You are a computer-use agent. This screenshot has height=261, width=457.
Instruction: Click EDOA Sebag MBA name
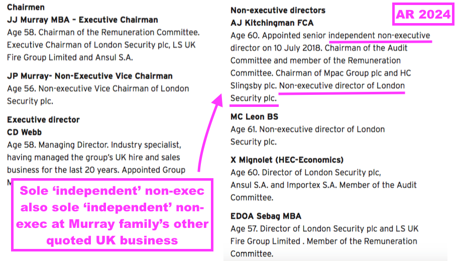point(266,216)
